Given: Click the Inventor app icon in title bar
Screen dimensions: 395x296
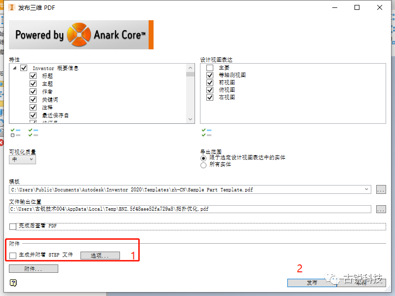Looking at the screenshot, I should tap(11, 7).
